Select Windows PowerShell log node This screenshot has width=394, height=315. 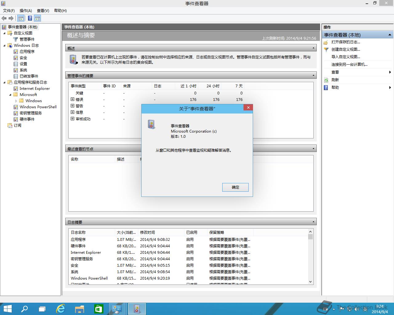38,107
